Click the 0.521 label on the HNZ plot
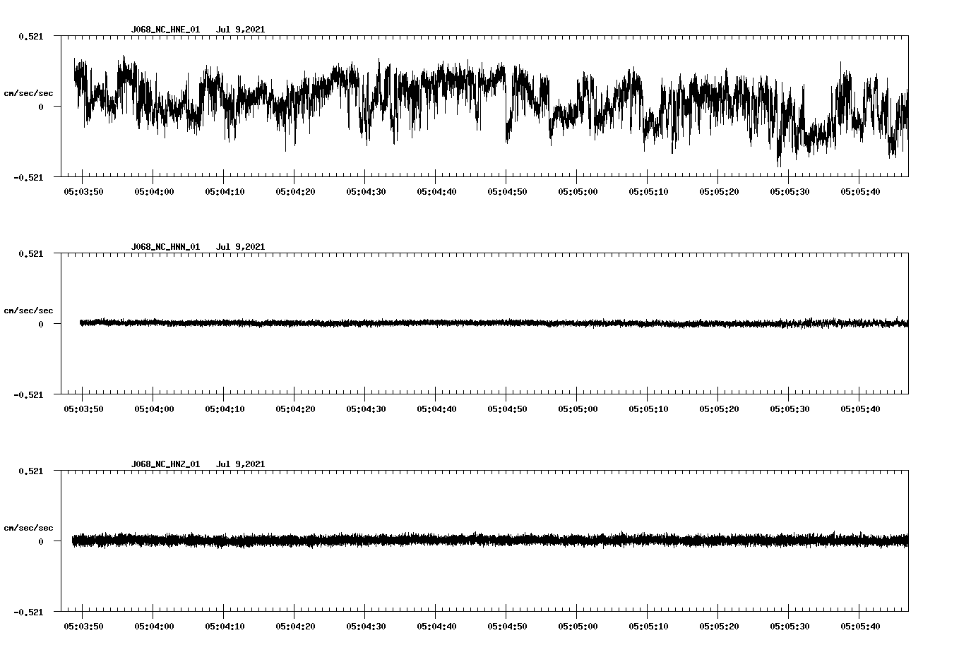Viewport: 959px width, 652px height. coord(30,471)
